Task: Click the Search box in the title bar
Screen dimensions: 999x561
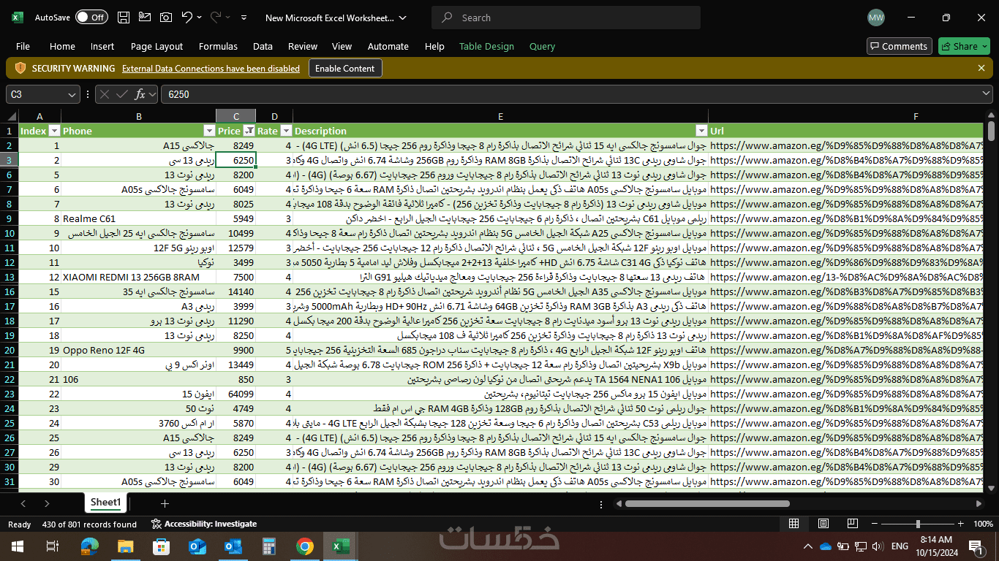Action: [565, 18]
